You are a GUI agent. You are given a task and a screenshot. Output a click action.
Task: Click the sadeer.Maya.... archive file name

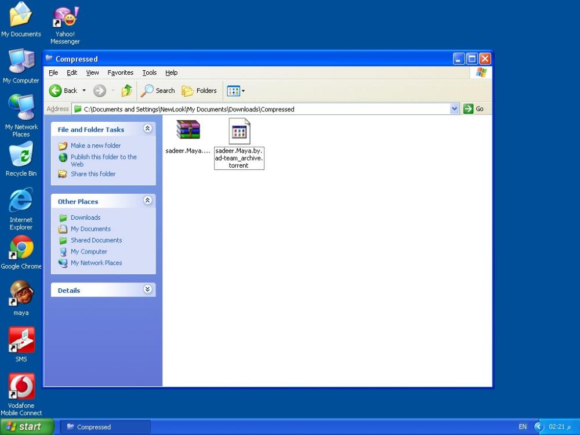click(187, 151)
